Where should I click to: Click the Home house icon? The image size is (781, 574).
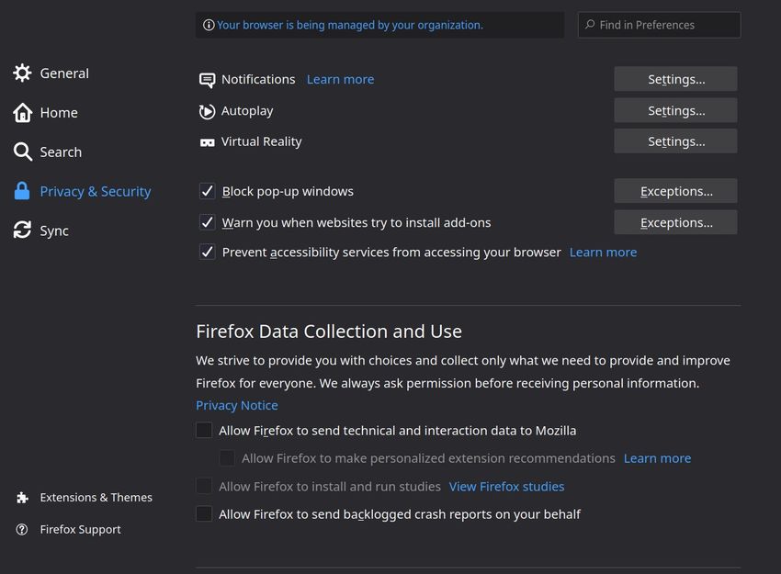pos(22,113)
